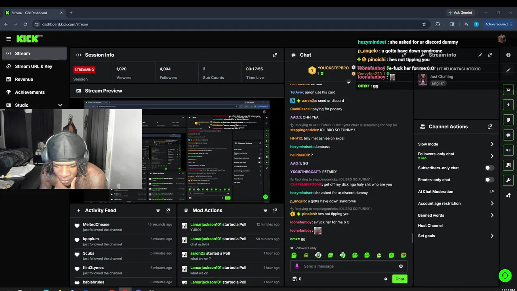Image resolution: width=517 pixels, height=291 pixels.
Task: Bookmark this page with star icon
Action: (424, 24)
